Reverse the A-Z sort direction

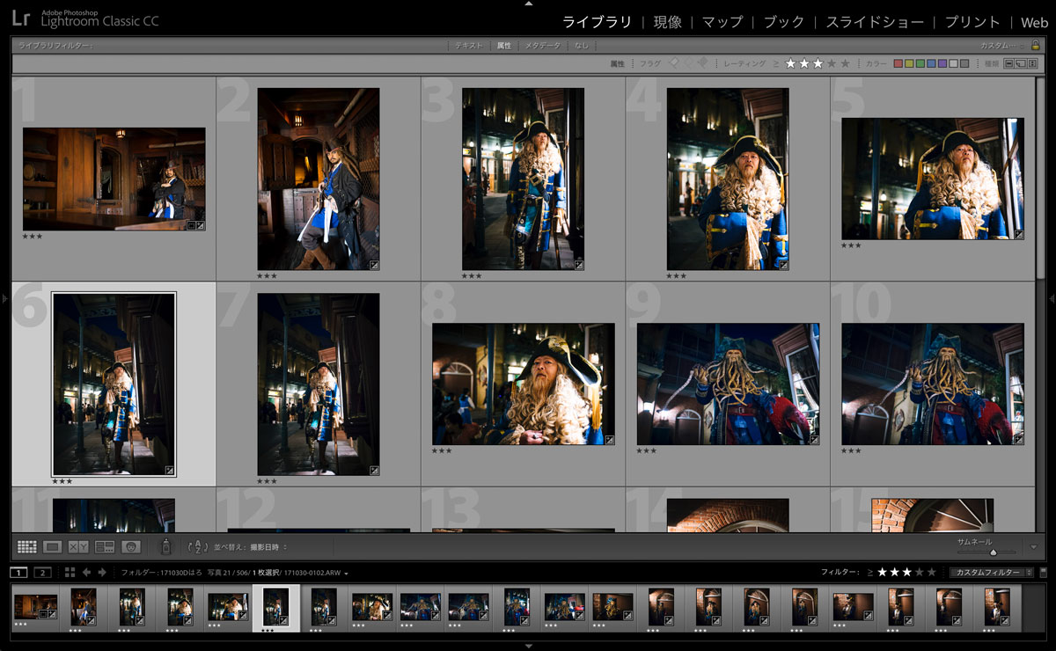coord(198,546)
